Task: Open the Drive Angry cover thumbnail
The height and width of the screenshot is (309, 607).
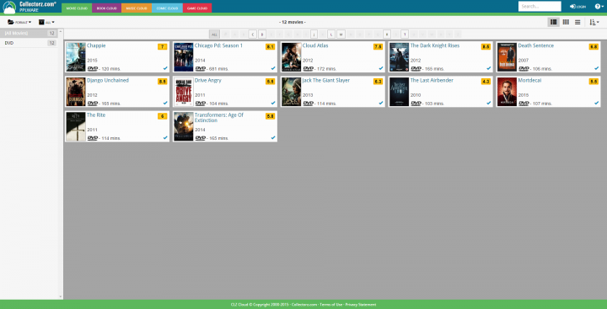Action: click(184, 92)
